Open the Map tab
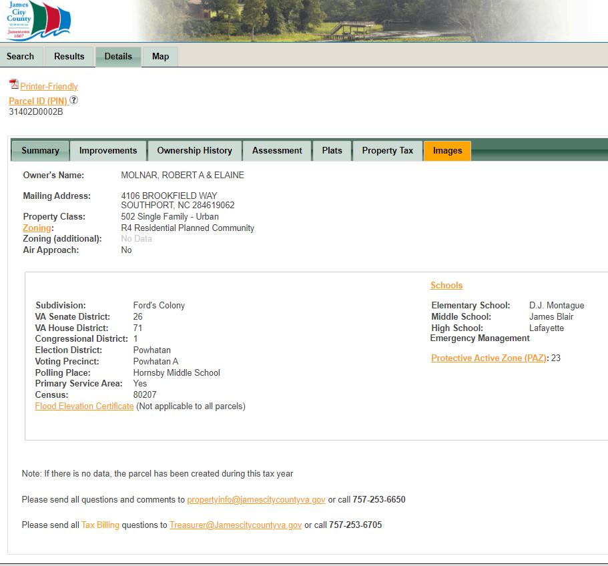 (161, 57)
